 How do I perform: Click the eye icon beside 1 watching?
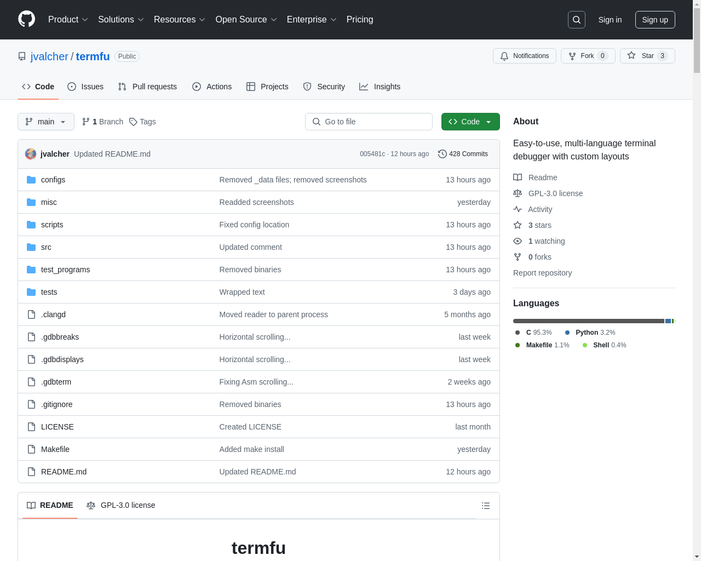click(x=518, y=241)
